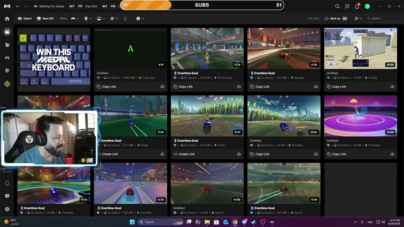This screenshot has width=404, height=227.
Task: Open the help icon in the sidebar
Action: click(x=7, y=196)
